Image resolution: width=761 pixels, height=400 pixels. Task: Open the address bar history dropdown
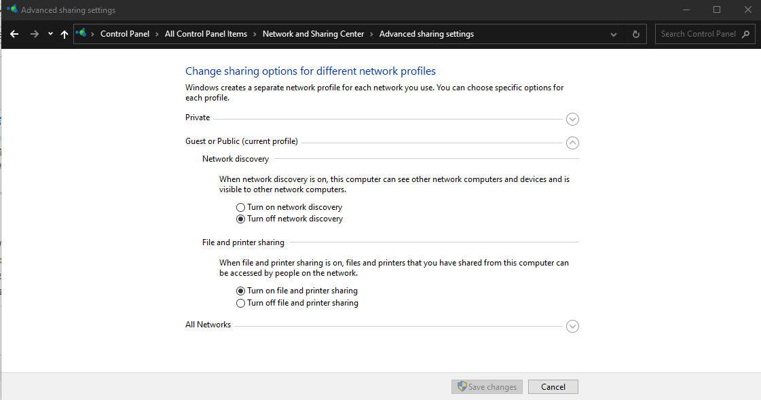point(614,34)
